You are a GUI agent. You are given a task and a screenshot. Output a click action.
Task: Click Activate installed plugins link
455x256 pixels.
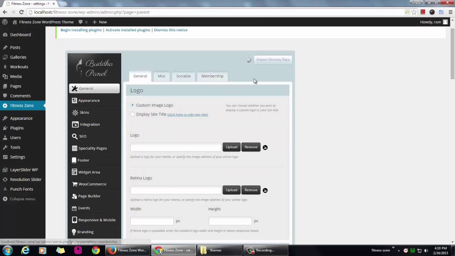pyautogui.click(x=128, y=30)
